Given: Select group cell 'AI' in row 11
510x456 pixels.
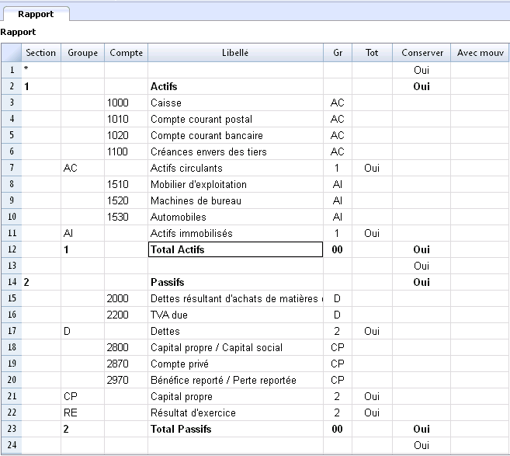Looking at the screenshot, I should 82,233.
